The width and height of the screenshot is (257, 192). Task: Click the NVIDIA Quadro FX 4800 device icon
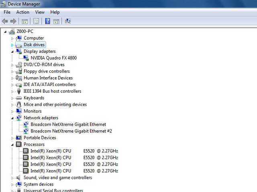26,58
